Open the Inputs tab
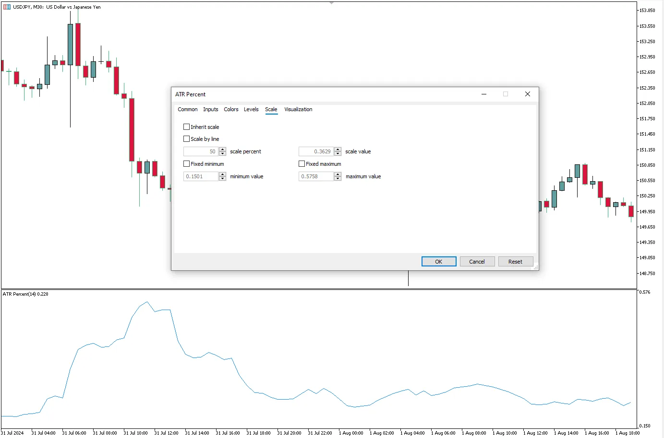 click(x=210, y=110)
